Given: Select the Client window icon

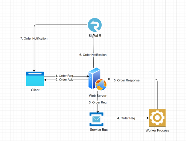Looking at the screenshot, I should click(35, 79).
